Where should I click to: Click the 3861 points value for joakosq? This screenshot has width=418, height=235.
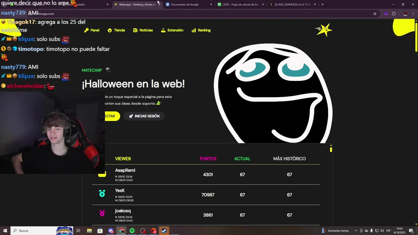click(x=208, y=215)
